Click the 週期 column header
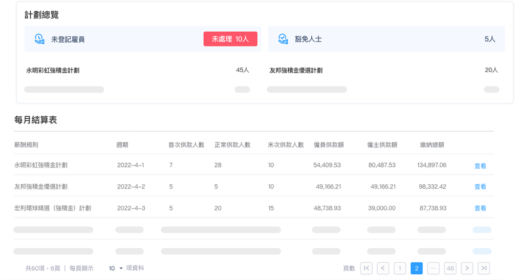This screenshot has width=515, height=280. click(x=122, y=145)
